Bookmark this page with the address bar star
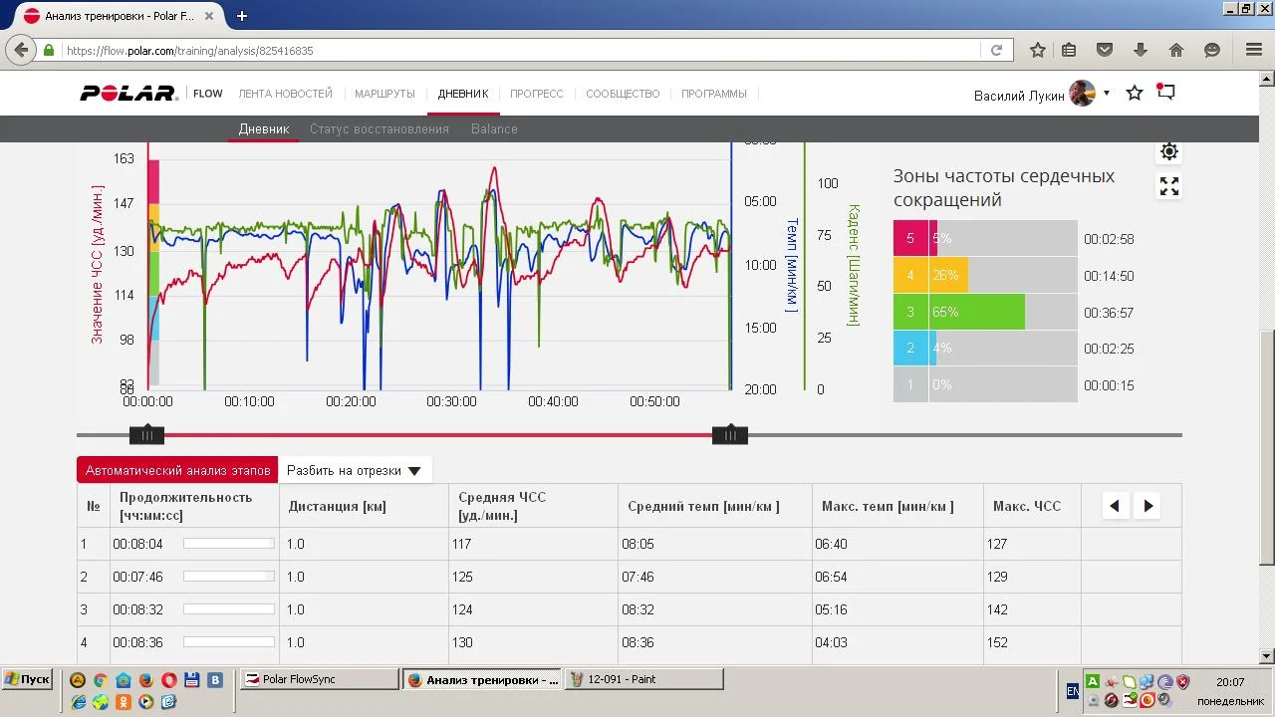Screen dimensions: 1275x717 pyautogui.click(x=1038, y=50)
